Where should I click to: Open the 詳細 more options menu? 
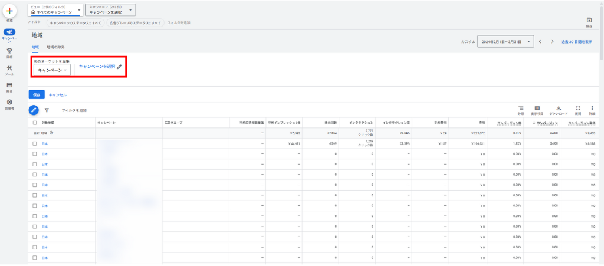pyautogui.click(x=592, y=110)
